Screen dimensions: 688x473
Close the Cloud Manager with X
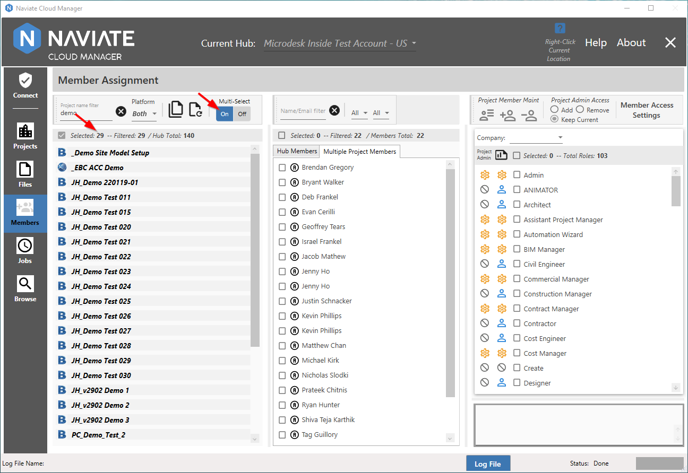pos(670,43)
